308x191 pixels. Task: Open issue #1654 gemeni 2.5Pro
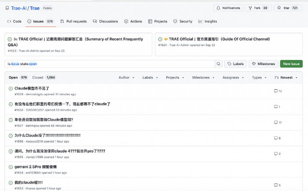click(36, 167)
